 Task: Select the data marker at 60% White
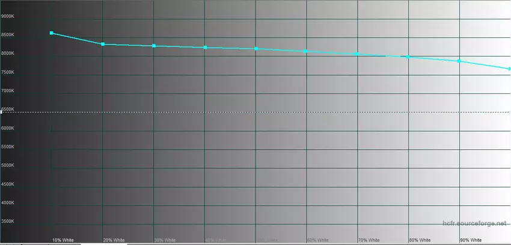point(306,51)
